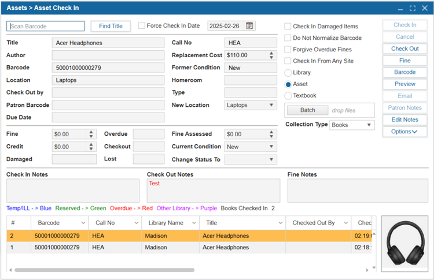Click the Assets breadcrumb in title bar

pos(17,8)
